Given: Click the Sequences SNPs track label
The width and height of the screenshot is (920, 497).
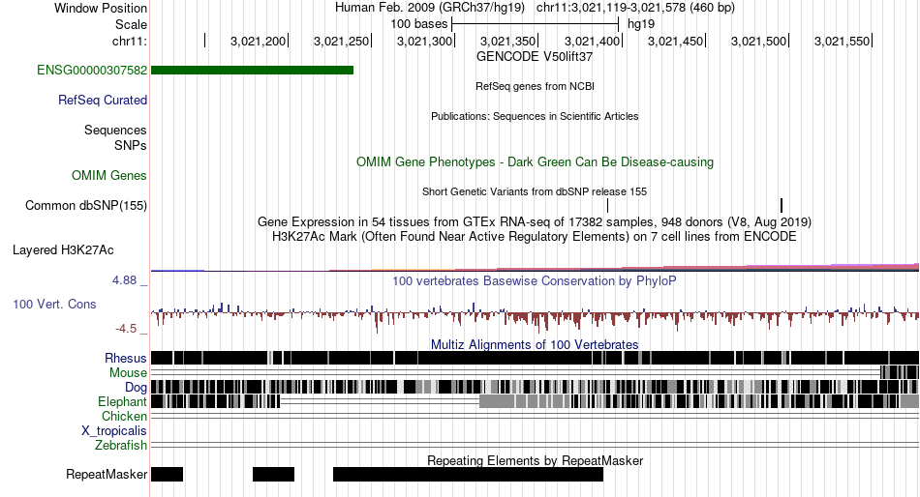Looking at the screenshot, I should pyautogui.click(x=115, y=137).
